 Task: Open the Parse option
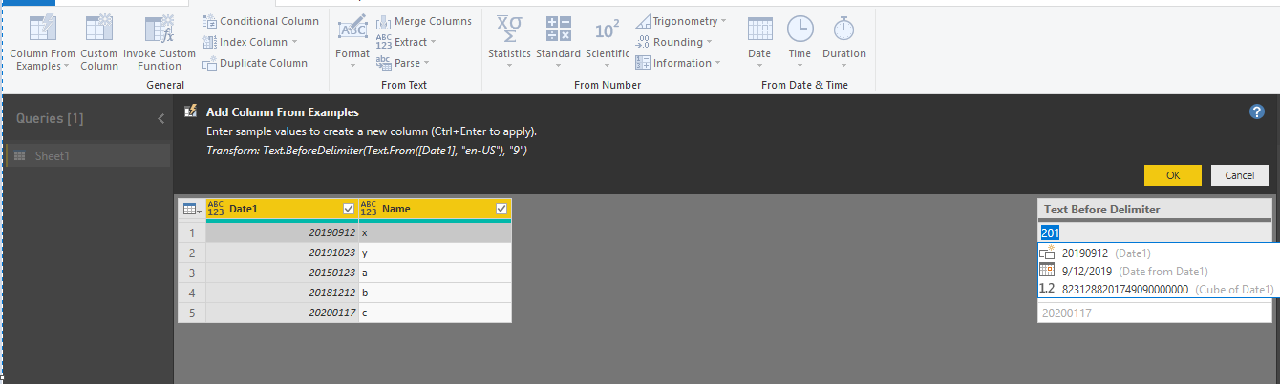pyautogui.click(x=402, y=63)
